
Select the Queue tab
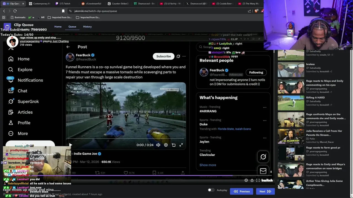coord(72,27)
